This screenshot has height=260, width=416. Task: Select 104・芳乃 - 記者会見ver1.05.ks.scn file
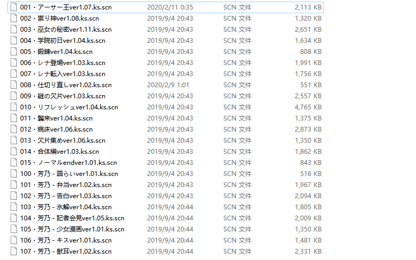click(72, 218)
